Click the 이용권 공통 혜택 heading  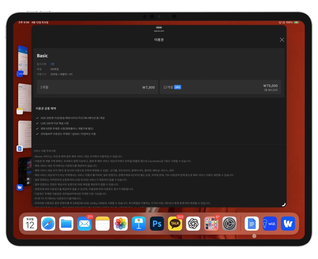[x=46, y=108]
